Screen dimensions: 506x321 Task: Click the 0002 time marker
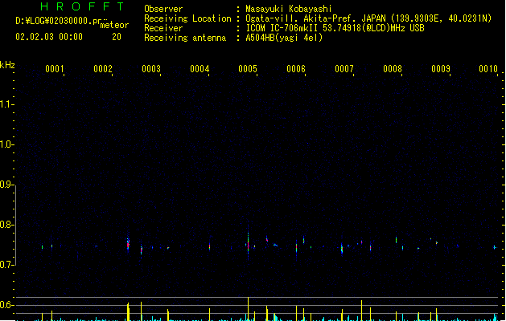pyautogui.click(x=103, y=69)
